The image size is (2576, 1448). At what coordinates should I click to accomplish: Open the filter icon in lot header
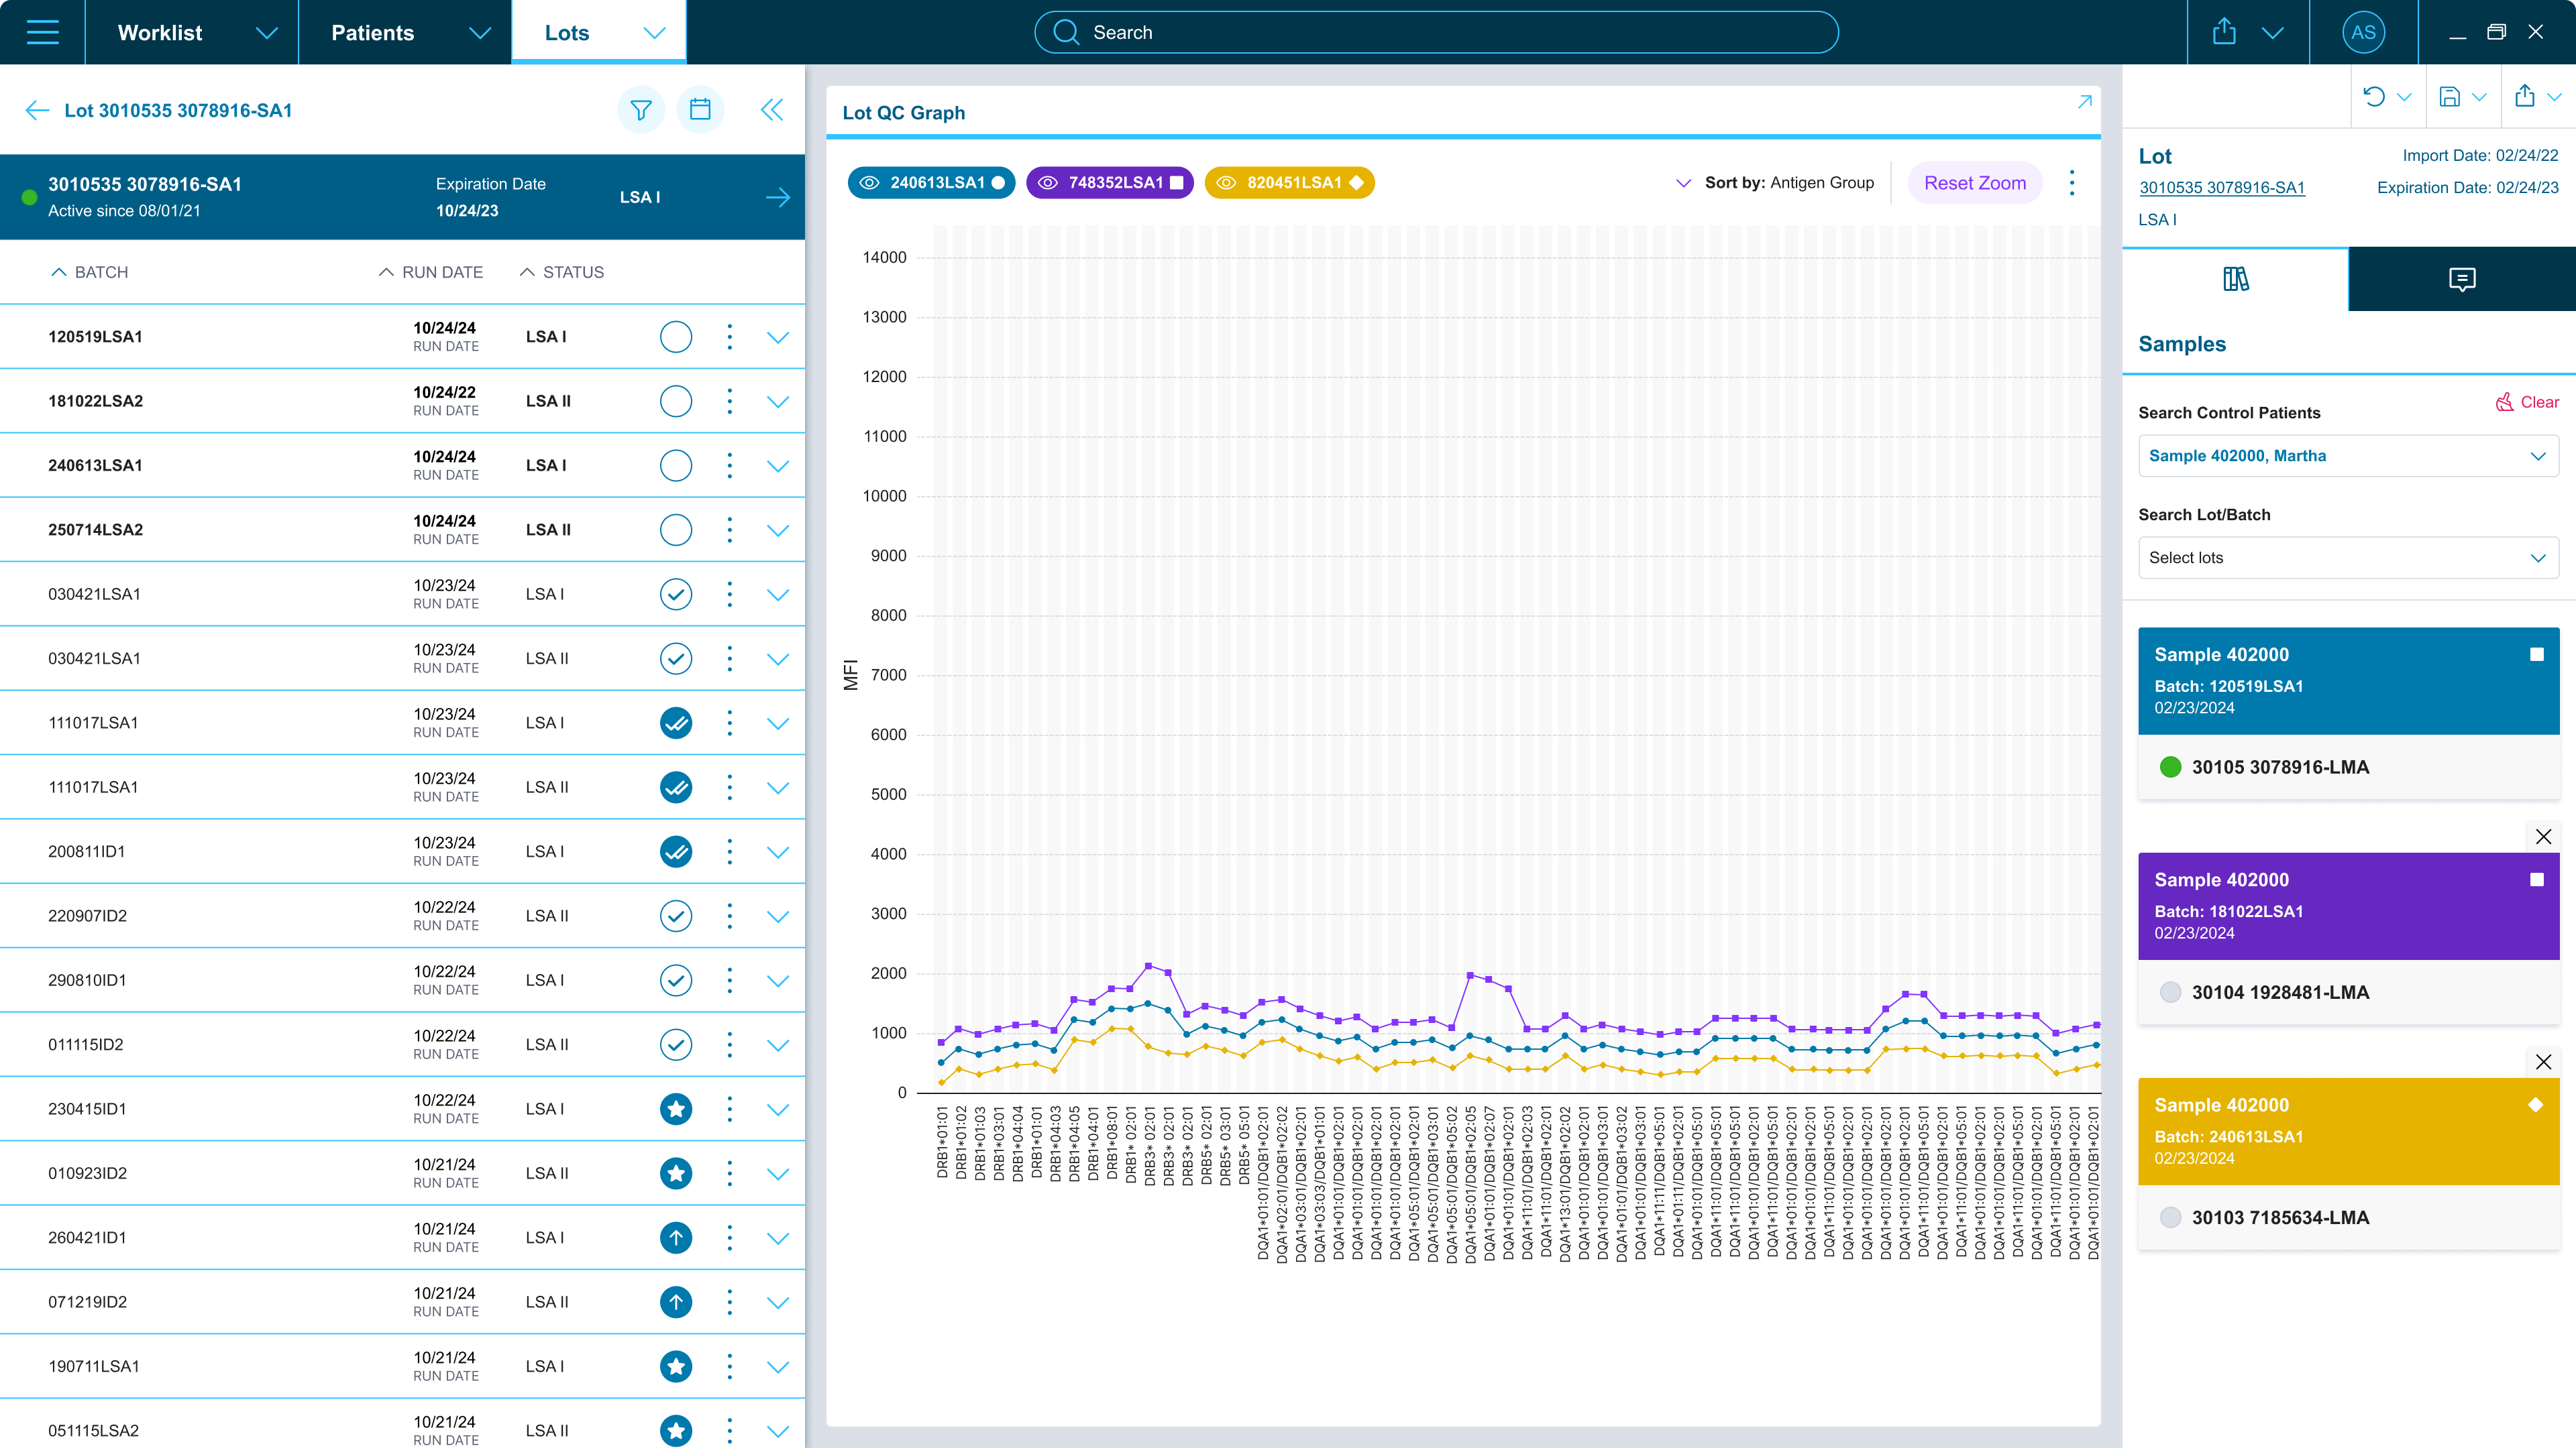point(641,110)
